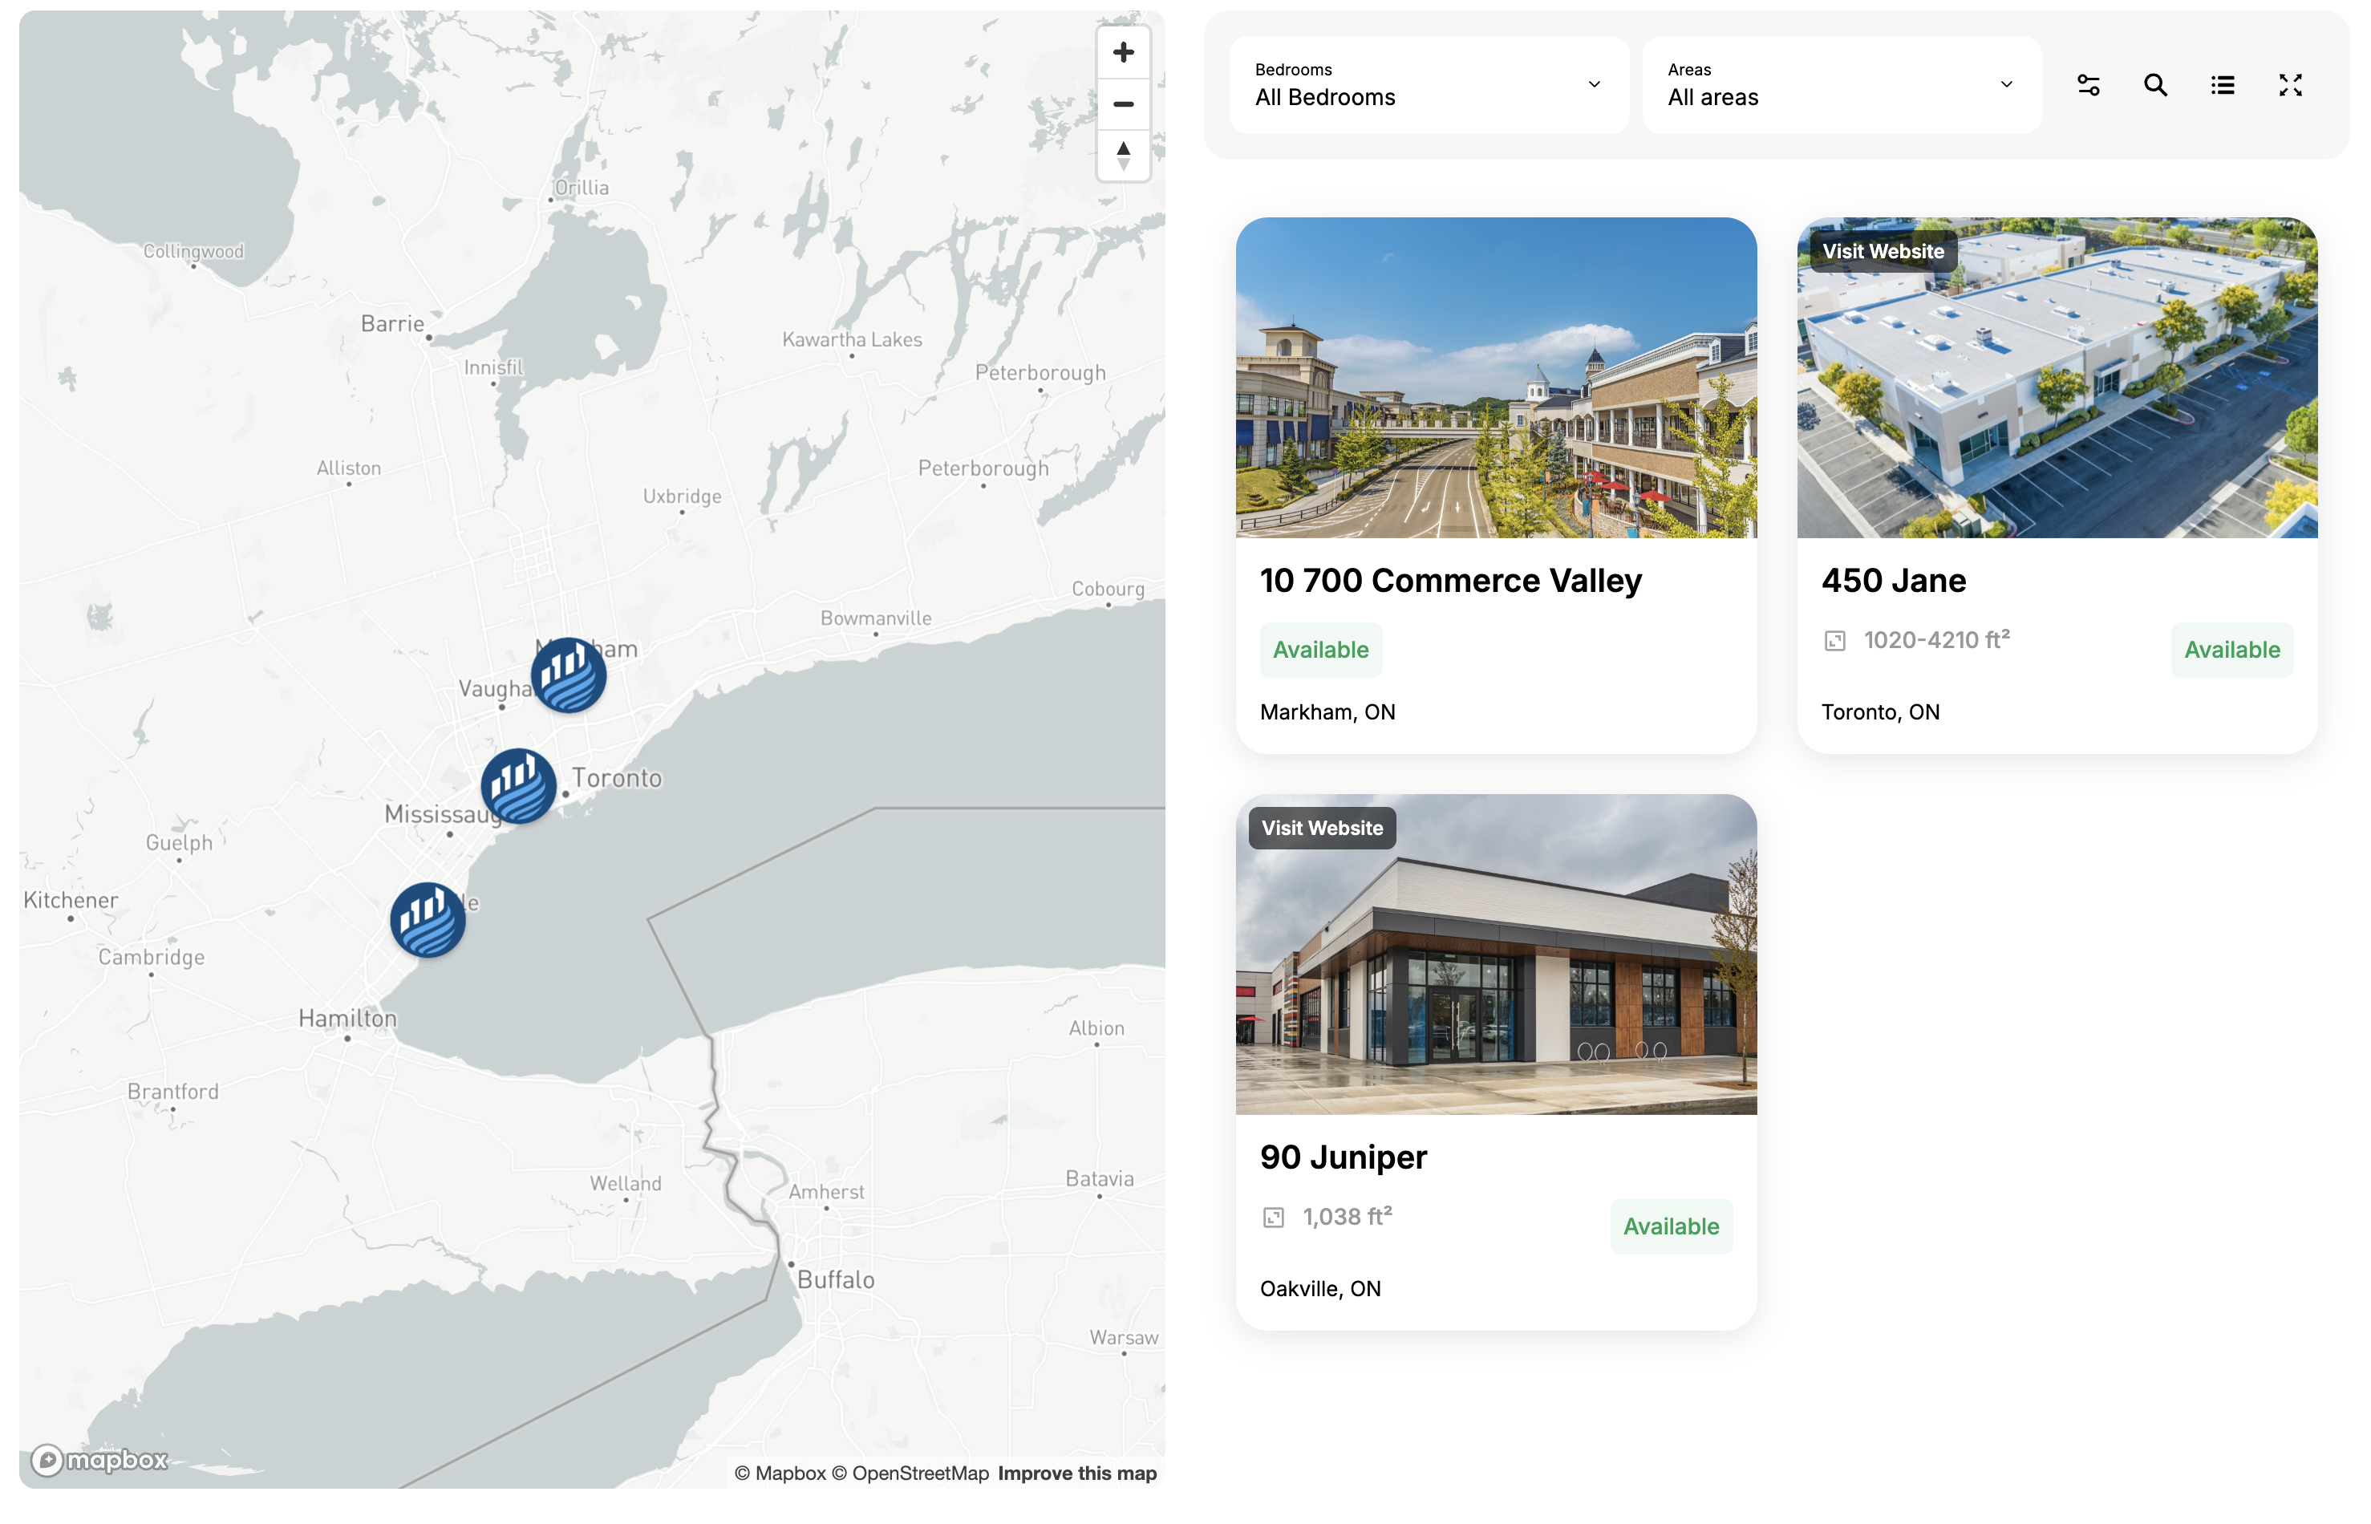Click Barrie label on the map
Screen dimensions: 2371x1524
[x=393, y=323]
